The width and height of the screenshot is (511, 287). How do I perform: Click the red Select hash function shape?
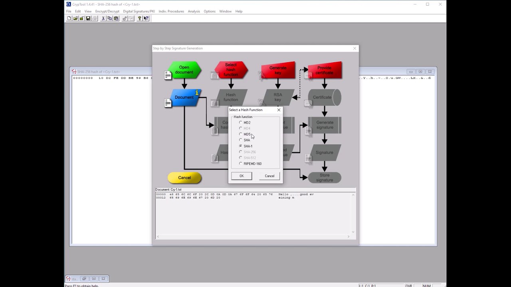coord(231,70)
